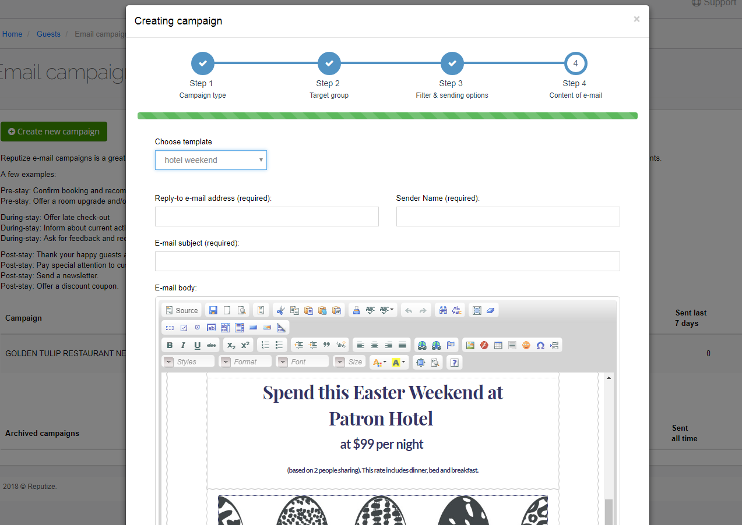Toggle Subscript formatting

(x=231, y=345)
